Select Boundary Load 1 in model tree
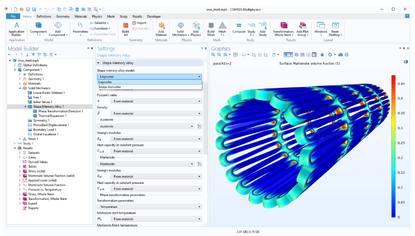 pyautogui.click(x=45, y=130)
